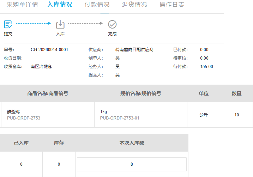Click 本次入库数 column header
This screenshot has height=177, width=253.
[x=132, y=143]
